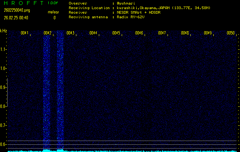Viewport: 240px width, 152px height.
Task: Click the 0047 time marker
Action: (162, 33)
